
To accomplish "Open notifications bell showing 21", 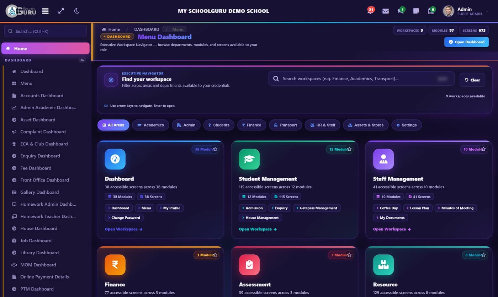I will [370, 11].
